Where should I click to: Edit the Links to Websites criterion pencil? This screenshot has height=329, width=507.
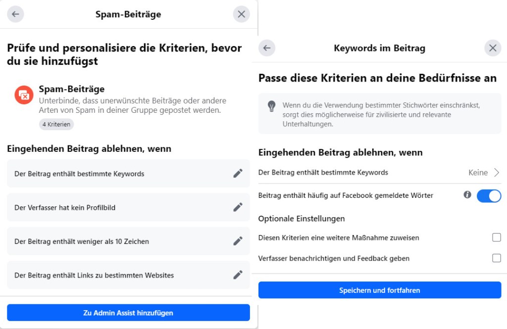(238, 275)
